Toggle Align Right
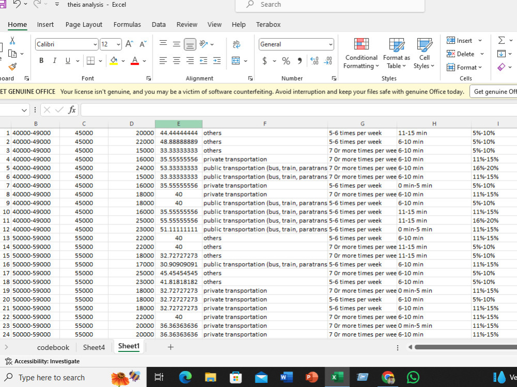517x387 pixels. [190, 60]
